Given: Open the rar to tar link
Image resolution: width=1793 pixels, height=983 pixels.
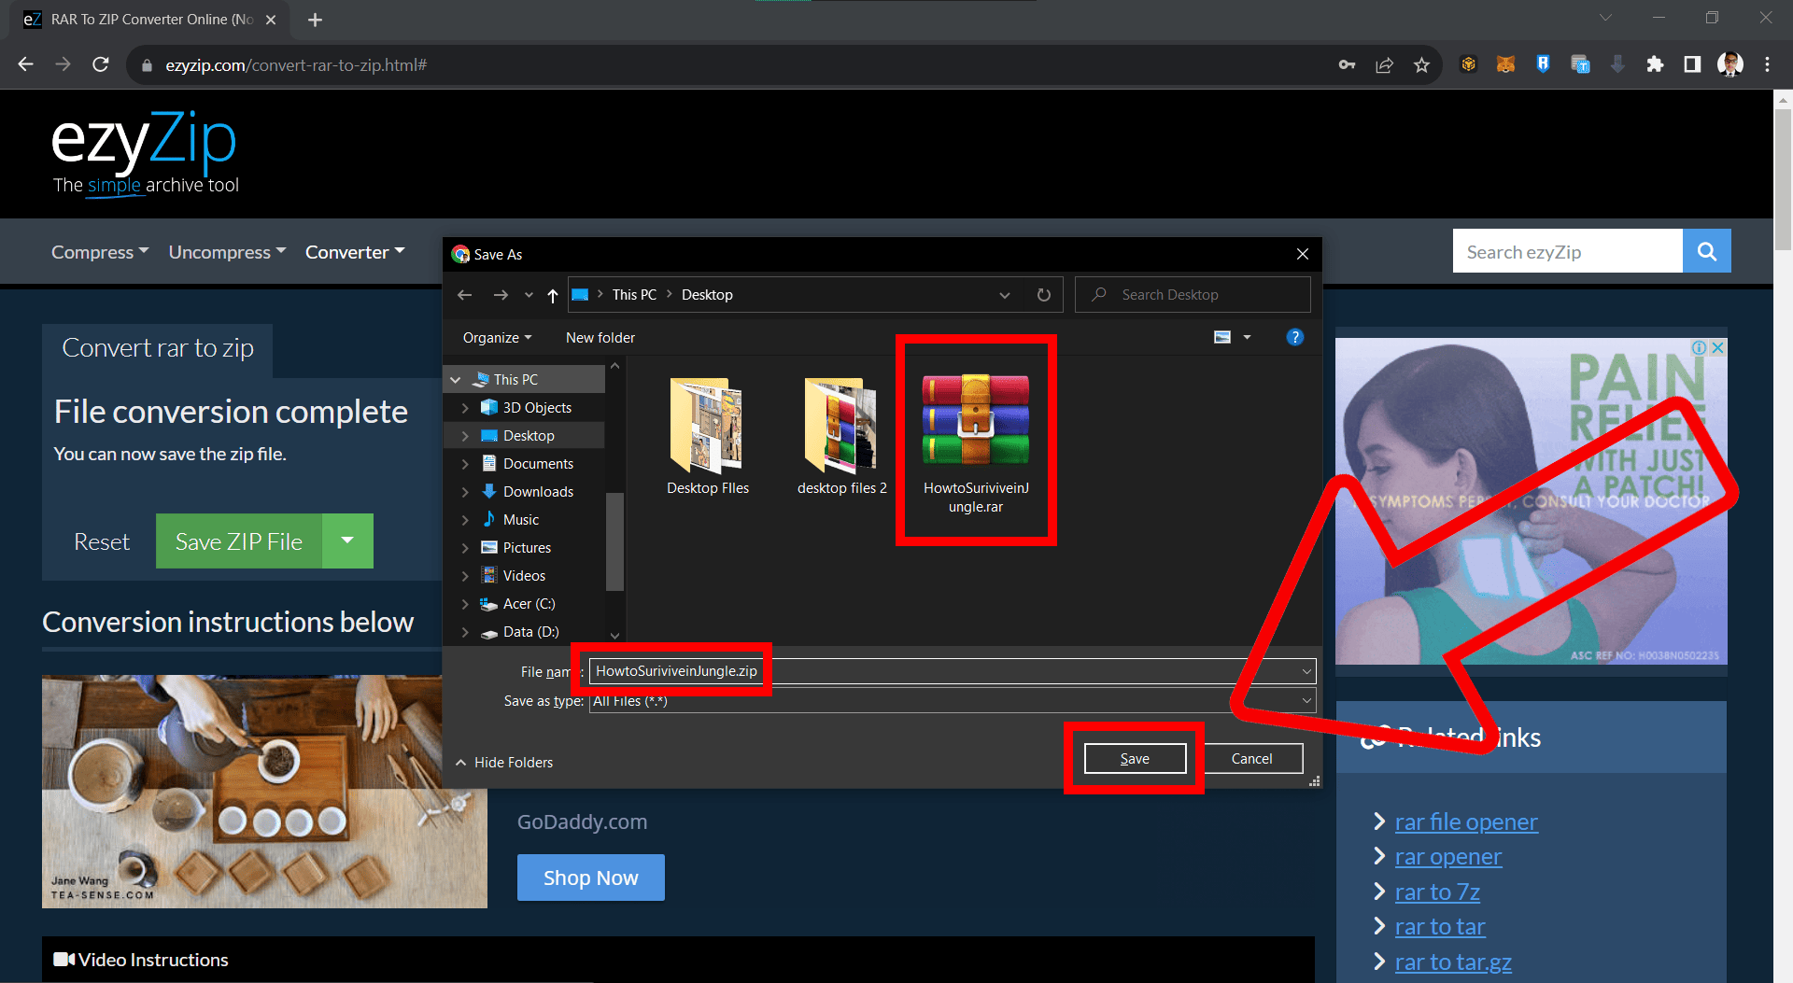Looking at the screenshot, I should (1439, 926).
